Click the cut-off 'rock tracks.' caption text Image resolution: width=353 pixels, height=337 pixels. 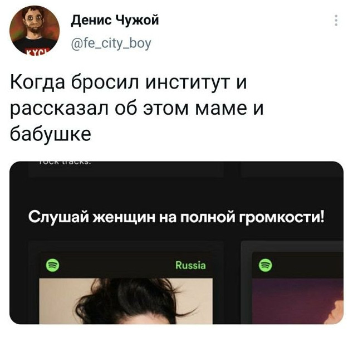pyautogui.click(x=65, y=163)
